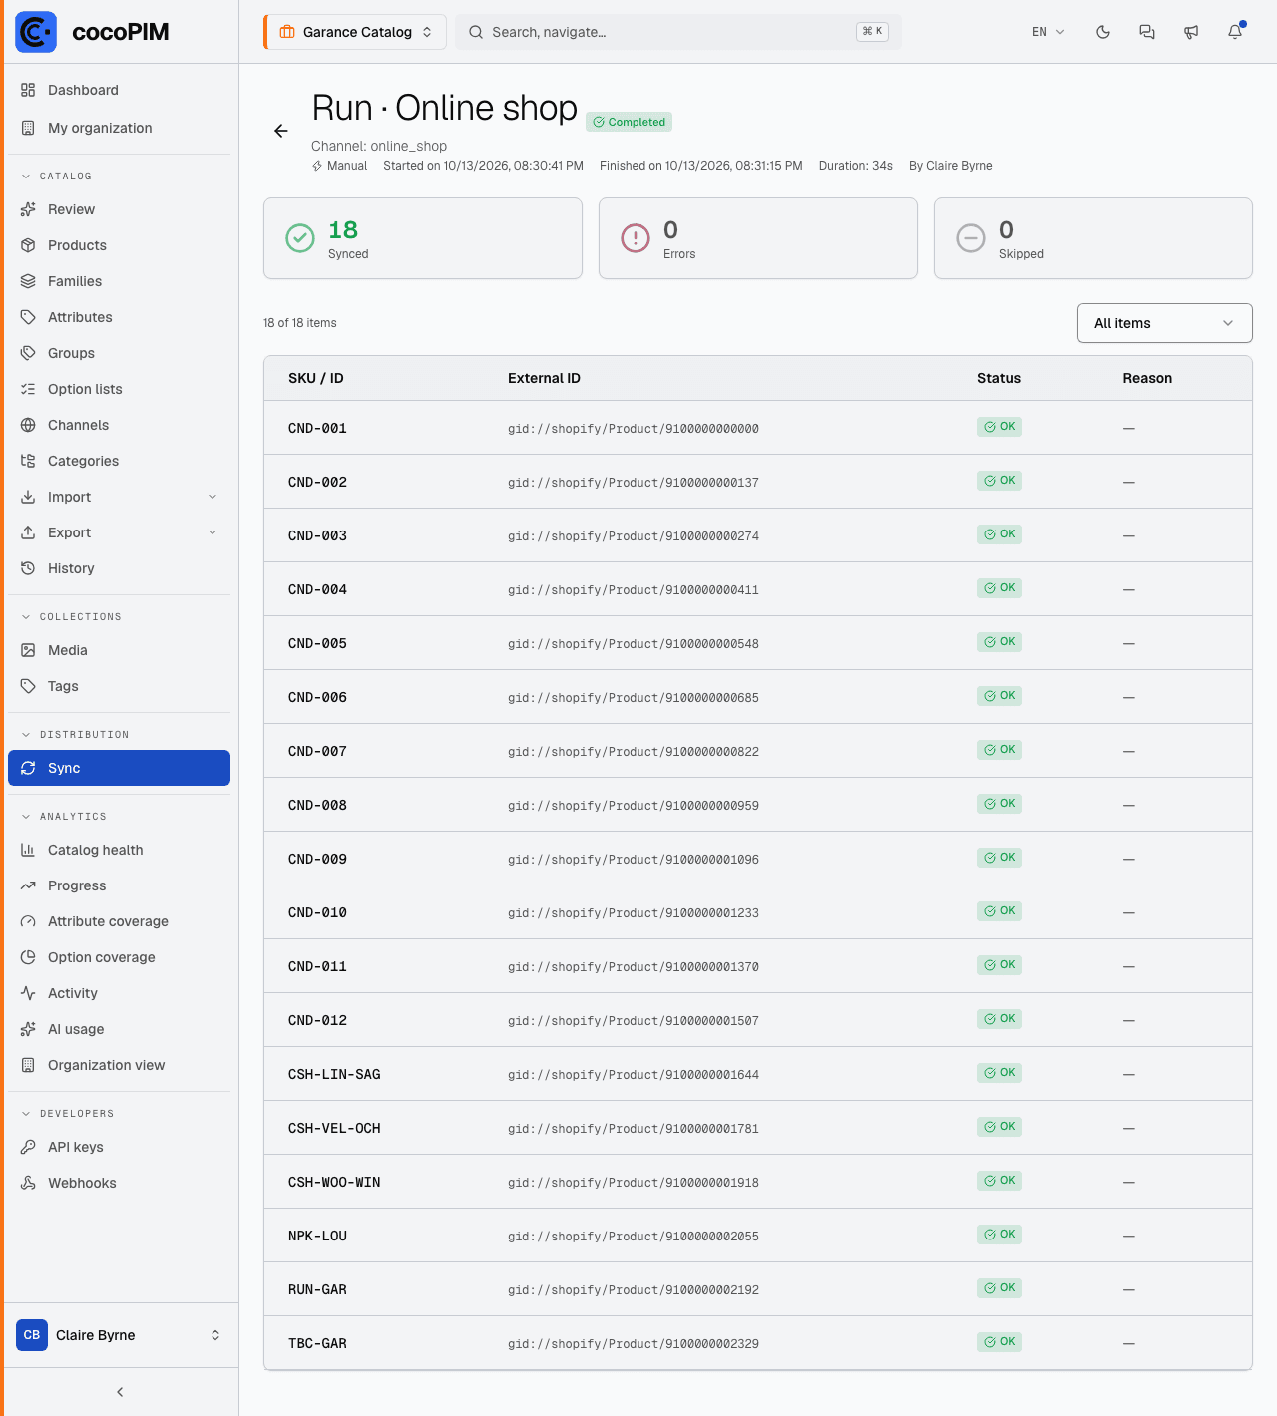The height and width of the screenshot is (1416, 1277).
Task: Open Option lists page
Action: (120, 389)
